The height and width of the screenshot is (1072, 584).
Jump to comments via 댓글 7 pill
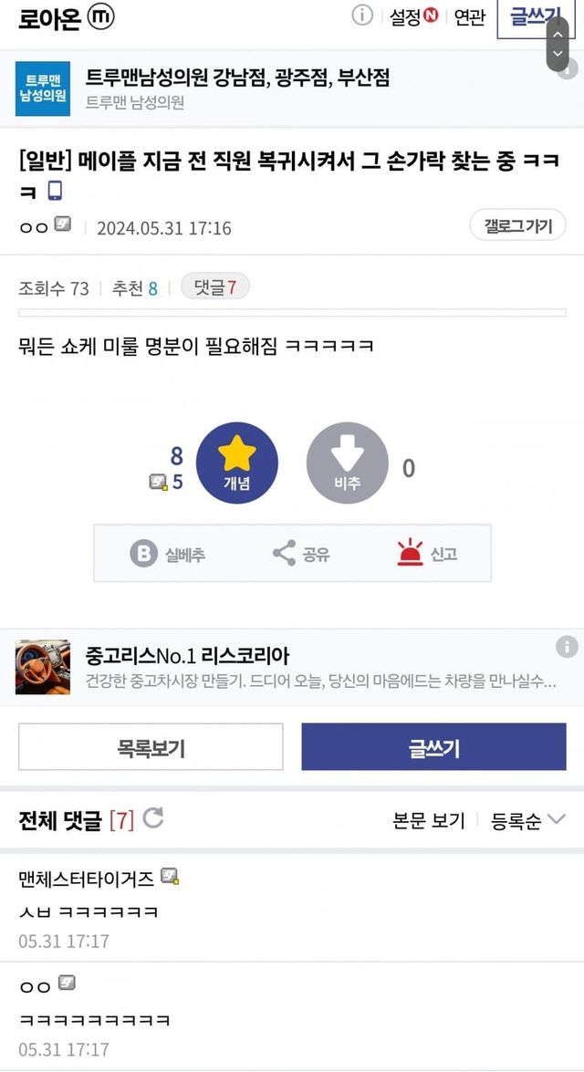pyautogui.click(x=214, y=287)
